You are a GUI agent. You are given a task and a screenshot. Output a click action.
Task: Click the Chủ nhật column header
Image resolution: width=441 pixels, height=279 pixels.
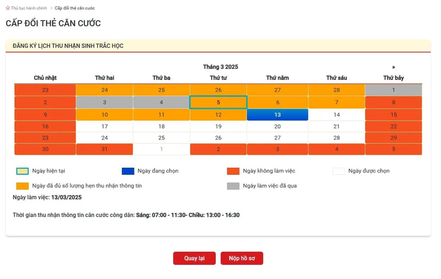(x=45, y=78)
